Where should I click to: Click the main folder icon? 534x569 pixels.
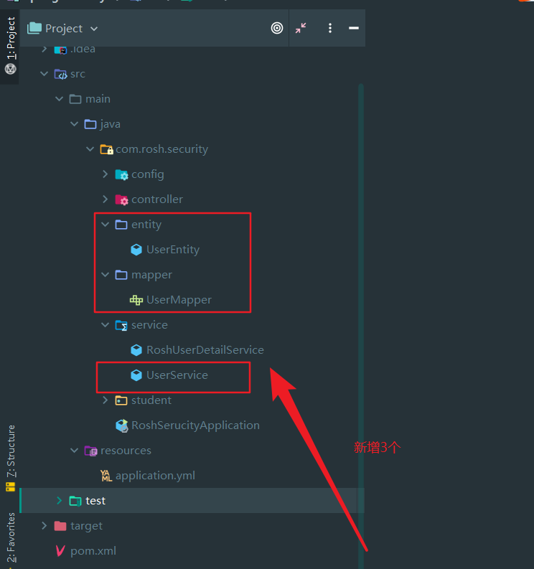pos(75,99)
